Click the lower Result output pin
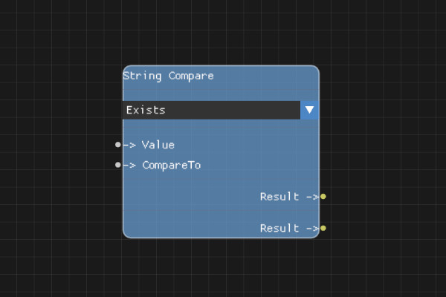Screen dimensions: 446x297 (x=323, y=228)
